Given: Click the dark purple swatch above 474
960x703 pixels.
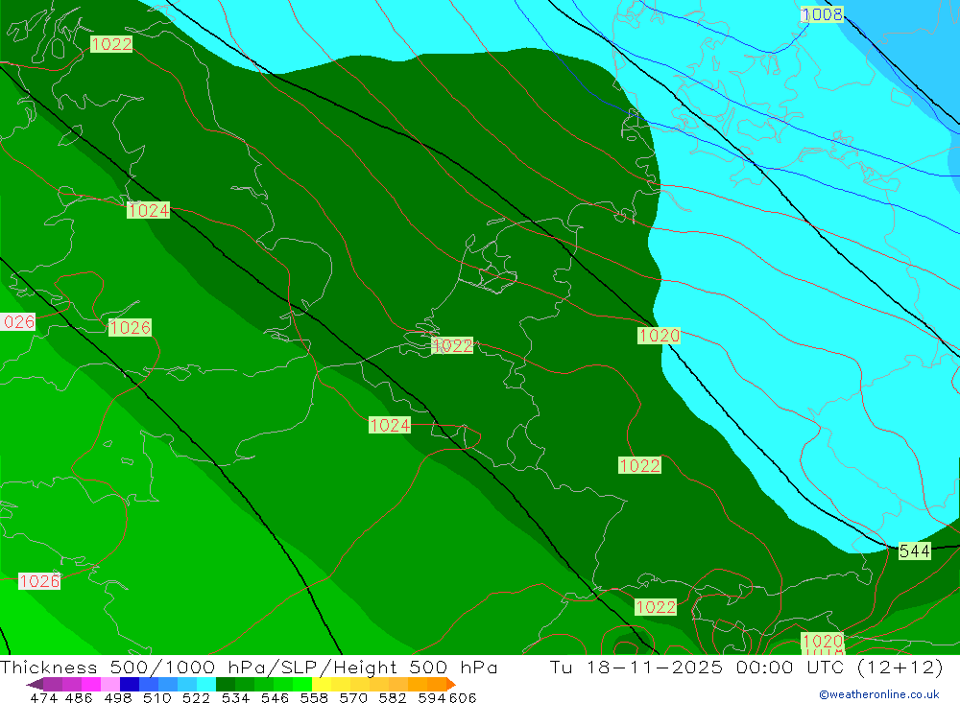Looking at the screenshot, I should [x=53, y=684].
